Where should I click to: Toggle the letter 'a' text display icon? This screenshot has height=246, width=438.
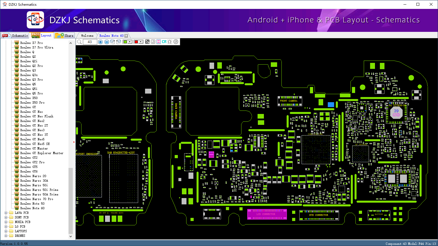click(x=153, y=42)
